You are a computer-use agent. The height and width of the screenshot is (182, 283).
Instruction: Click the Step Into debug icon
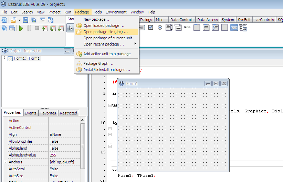coord(45,28)
